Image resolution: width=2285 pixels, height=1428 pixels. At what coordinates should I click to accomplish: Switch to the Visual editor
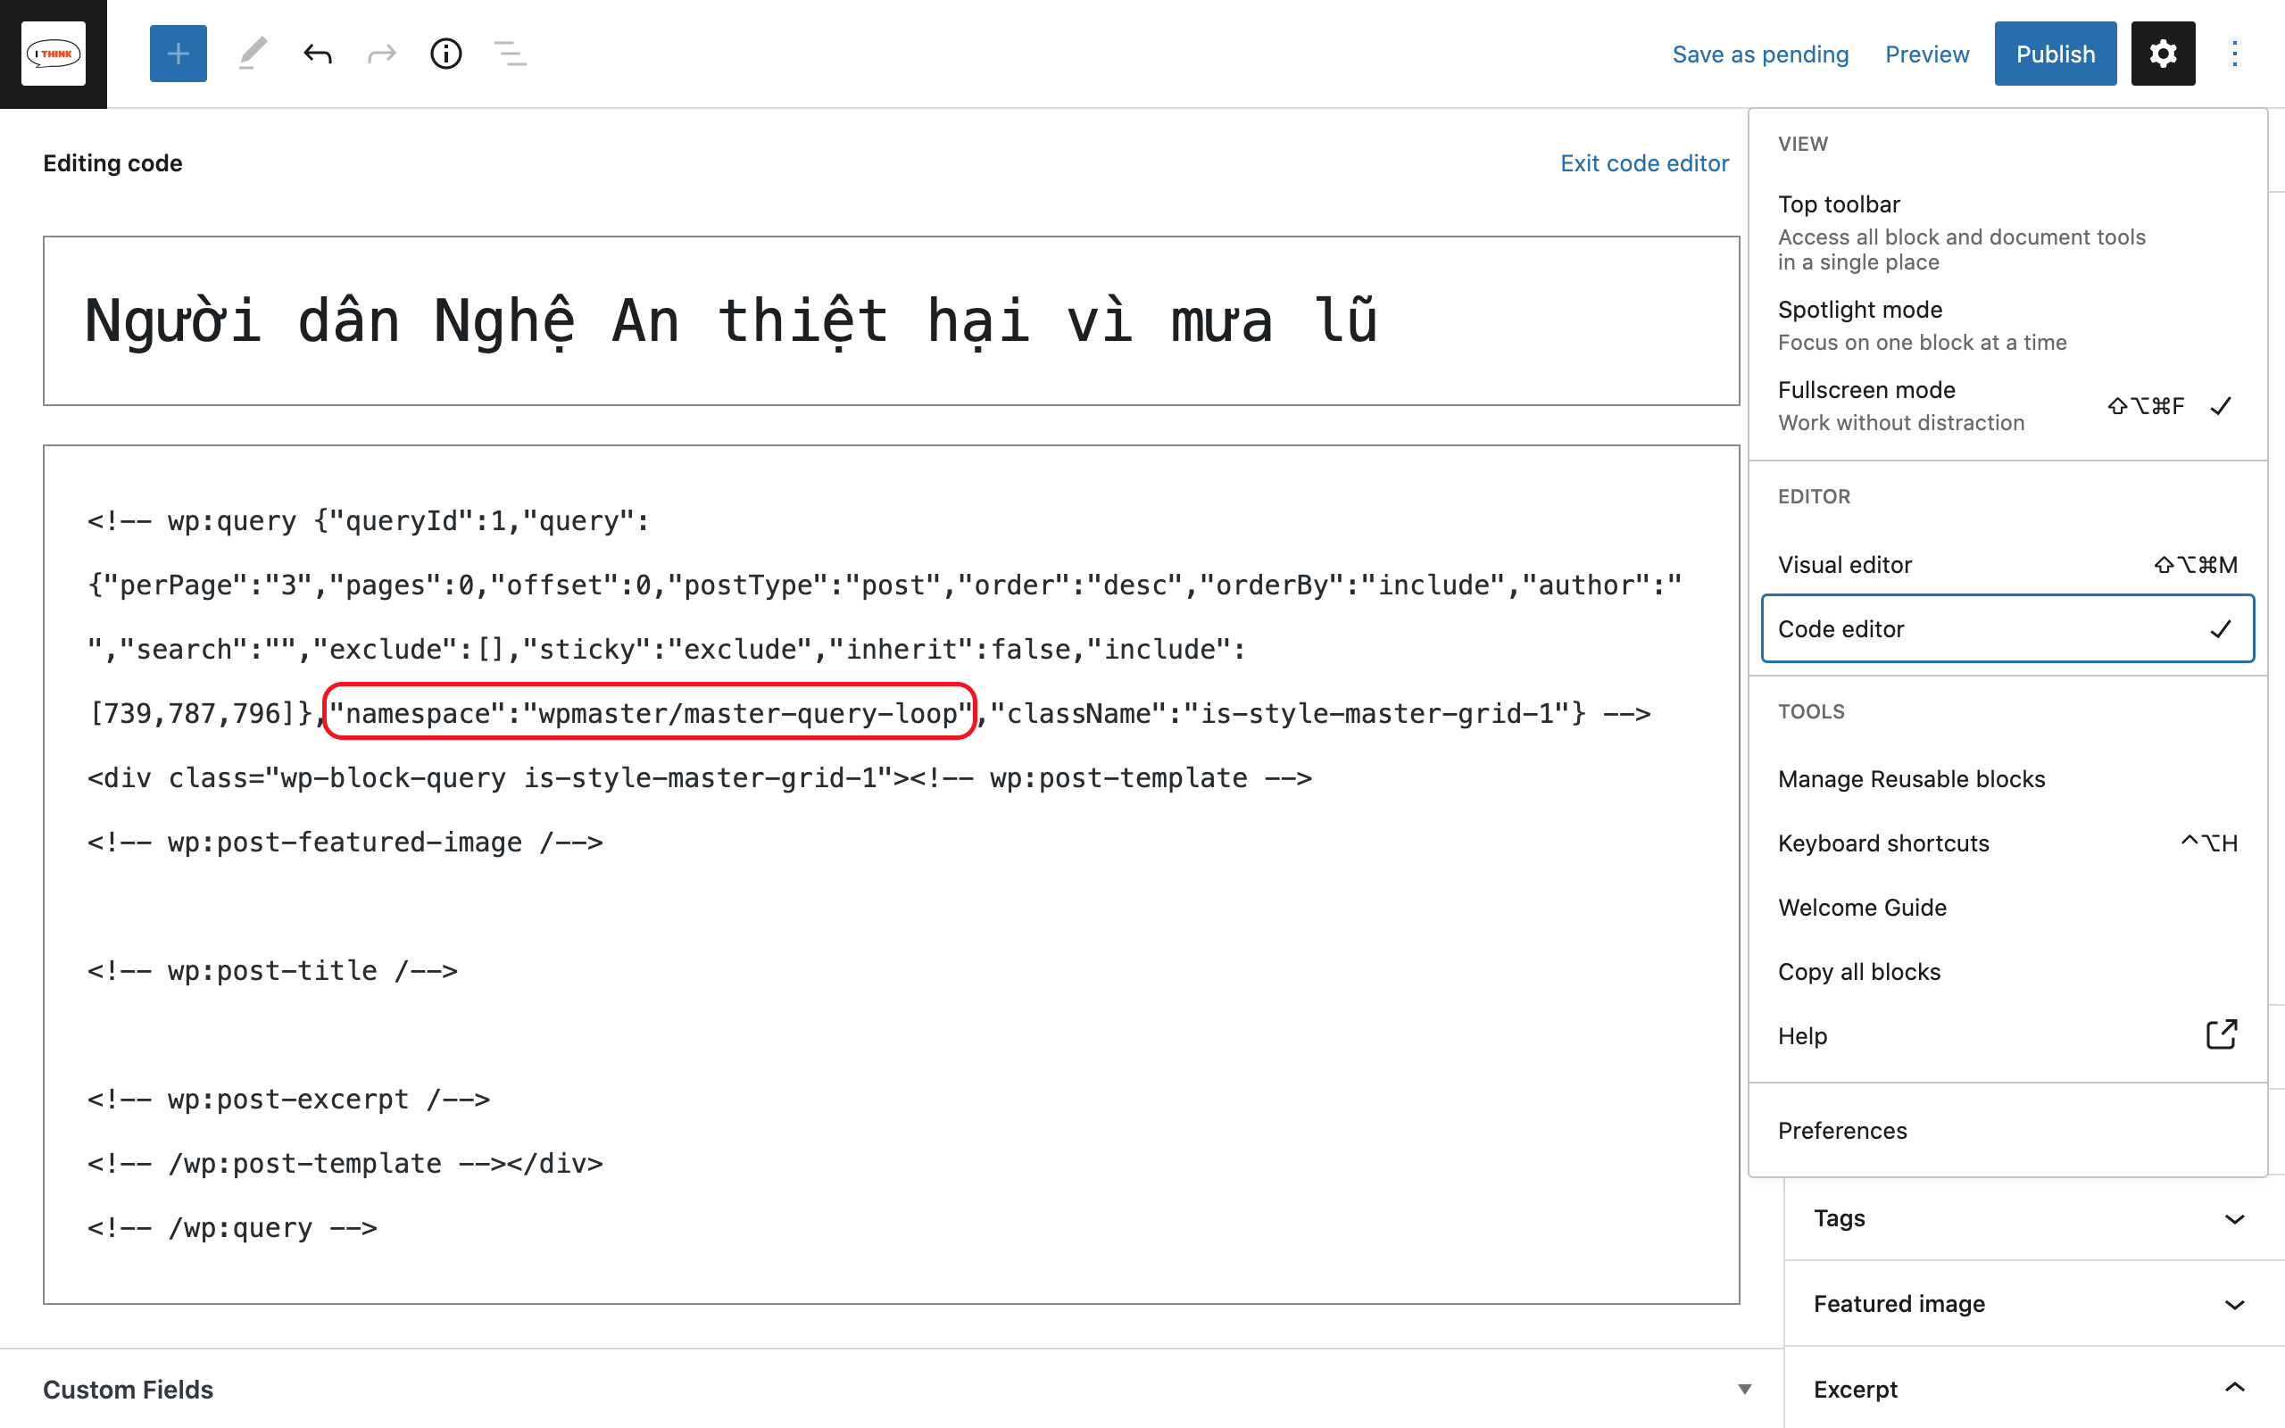(x=1843, y=564)
